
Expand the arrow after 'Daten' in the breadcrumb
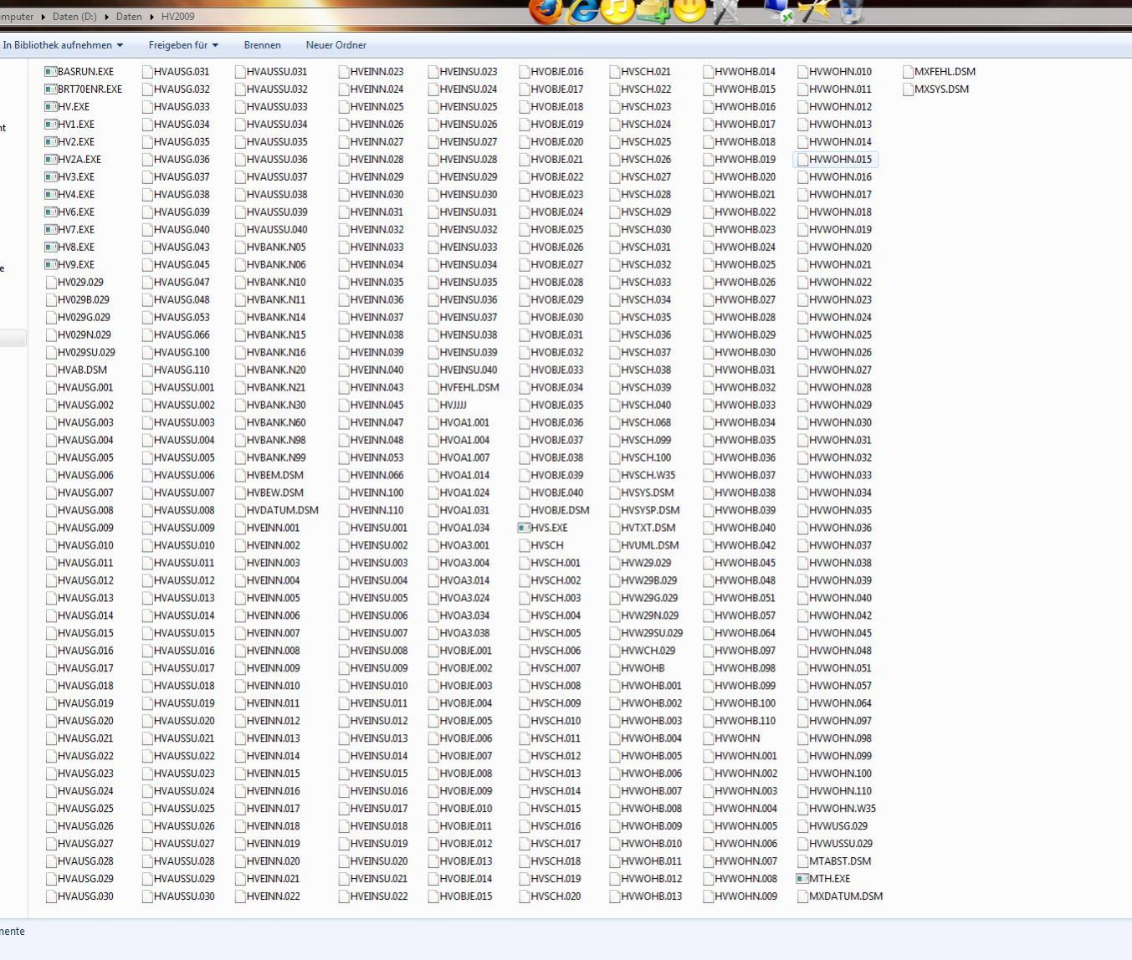click(153, 17)
